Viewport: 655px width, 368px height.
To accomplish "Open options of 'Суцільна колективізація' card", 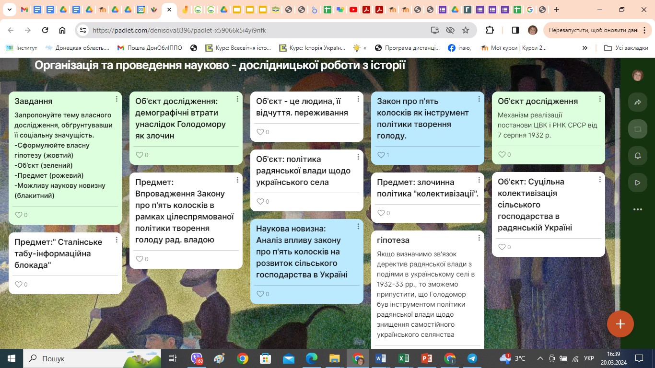I will click(x=600, y=179).
